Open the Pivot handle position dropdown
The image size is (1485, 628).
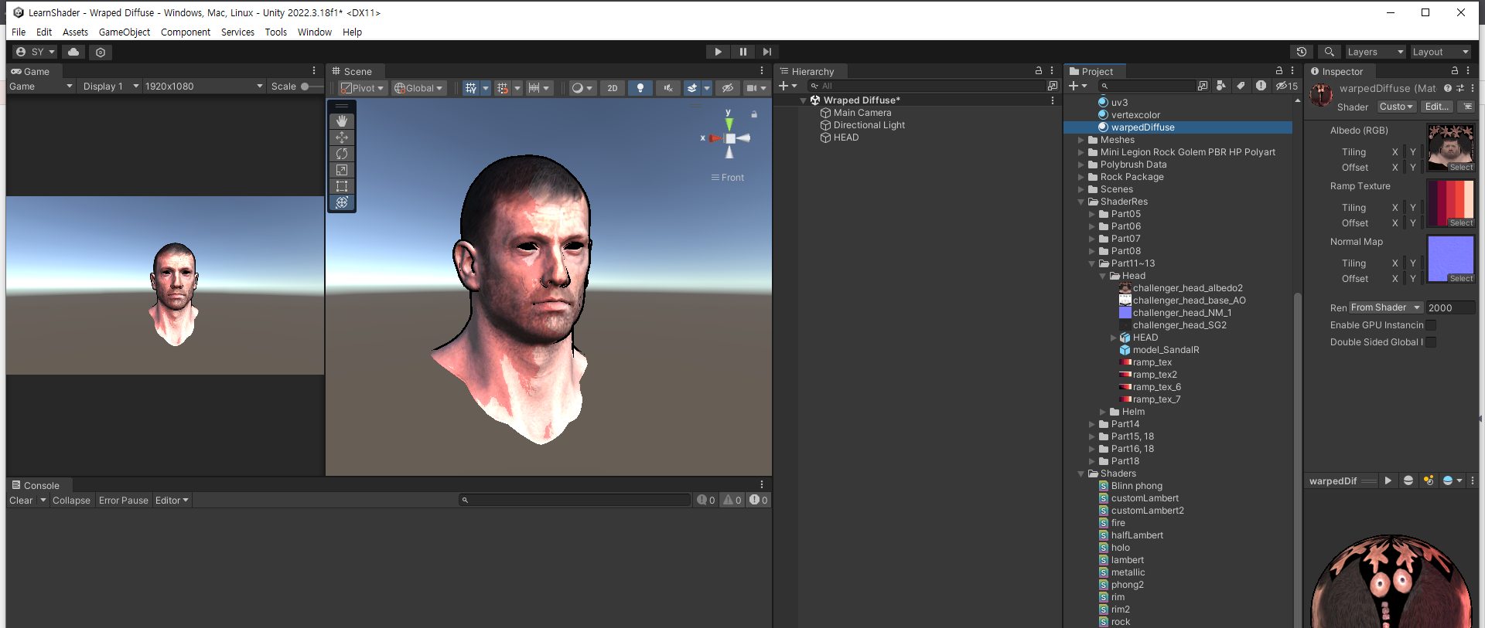[x=362, y=88]
